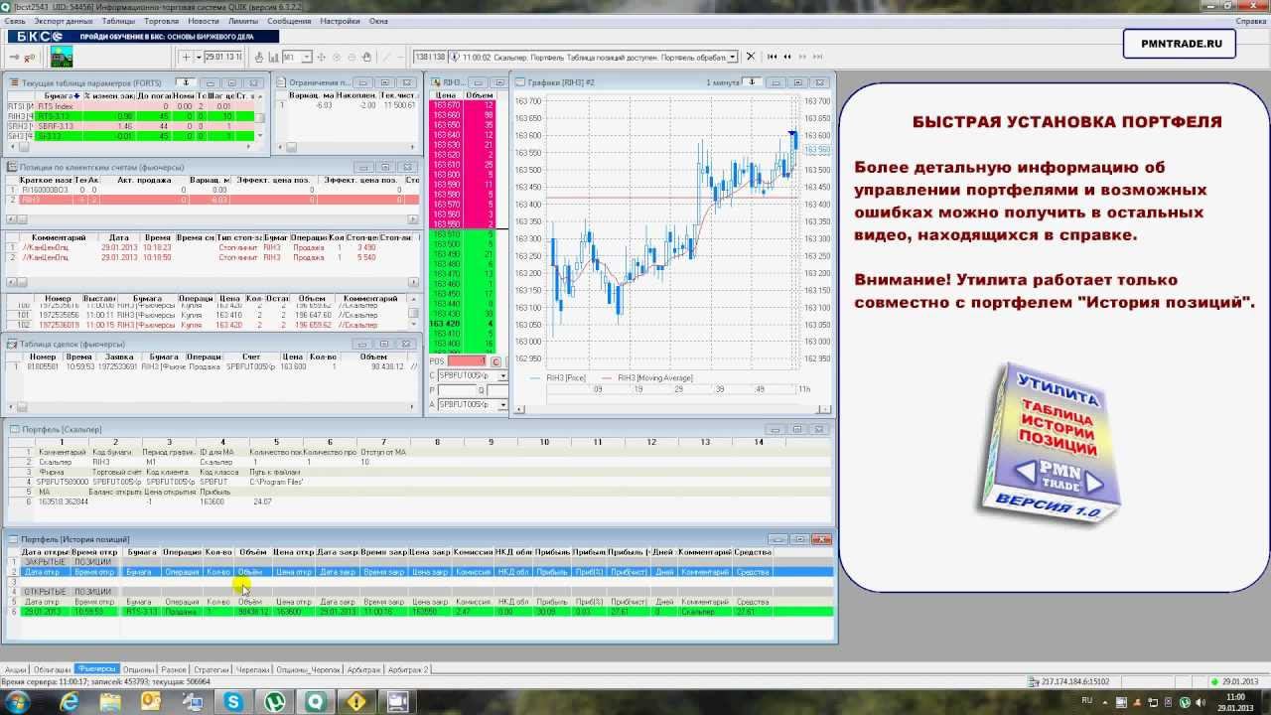Image resolution: width=1271 pixels, height=715 pixels.
Task: Open Skype from the taskbar
Action: click(233, 702)
